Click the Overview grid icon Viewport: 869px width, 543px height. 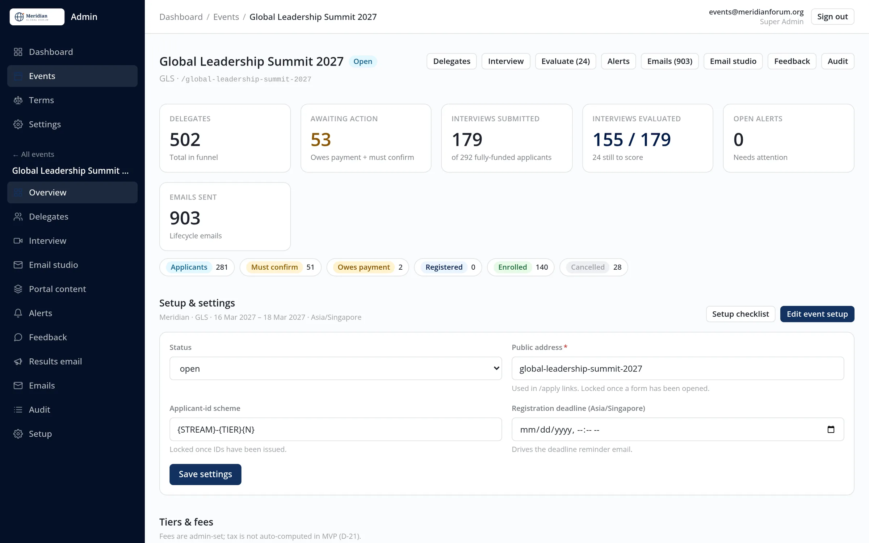pos(18,193)
